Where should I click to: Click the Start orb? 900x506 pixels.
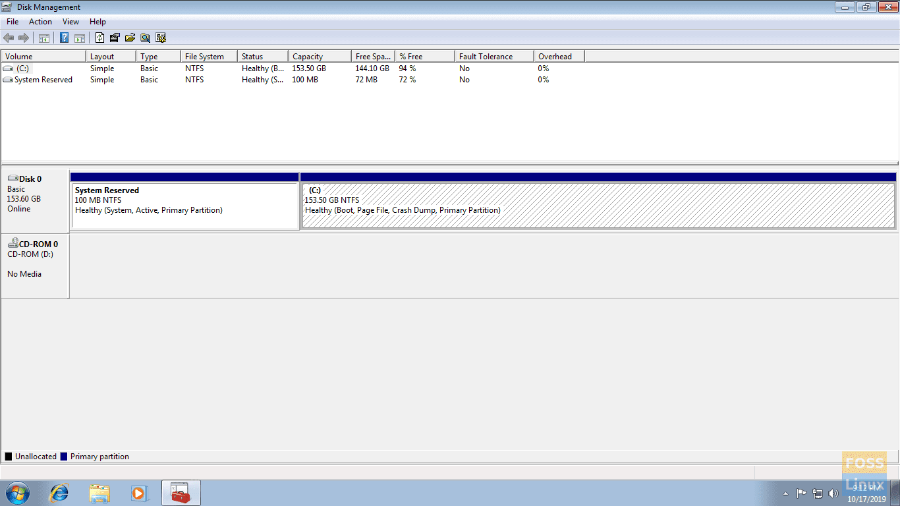16,492
